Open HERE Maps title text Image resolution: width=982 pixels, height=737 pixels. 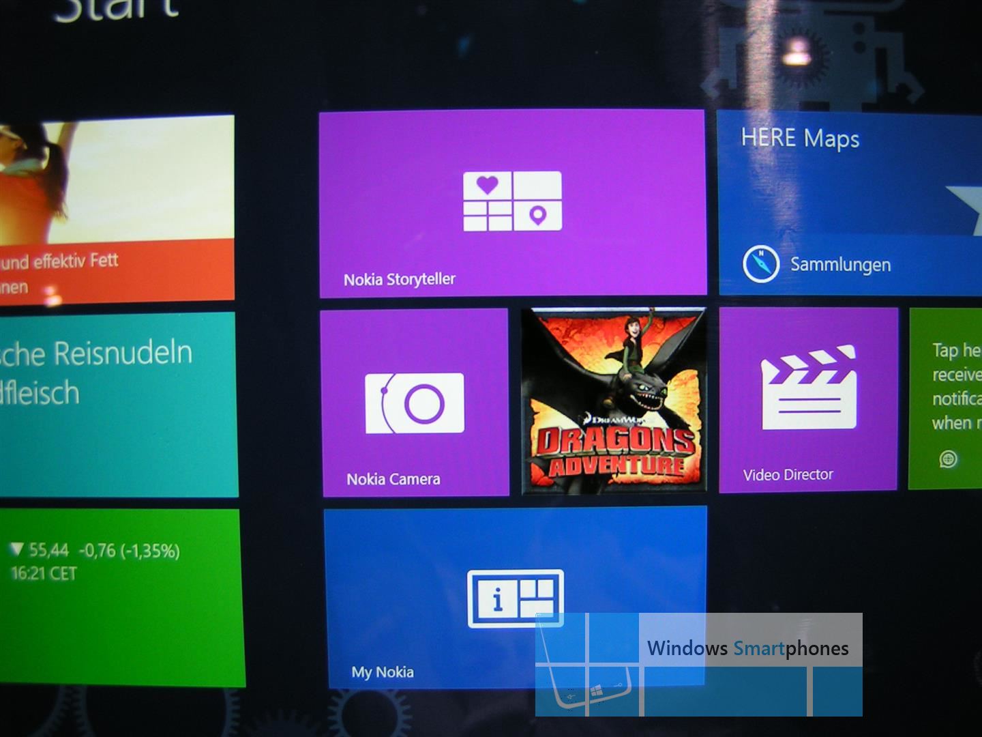800,139
